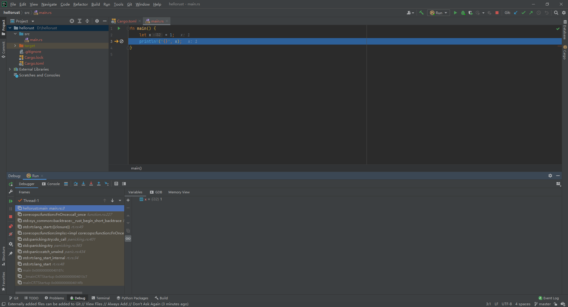Rerun the Run debug configuration
568x307 pixels.
tap(11, 184)
